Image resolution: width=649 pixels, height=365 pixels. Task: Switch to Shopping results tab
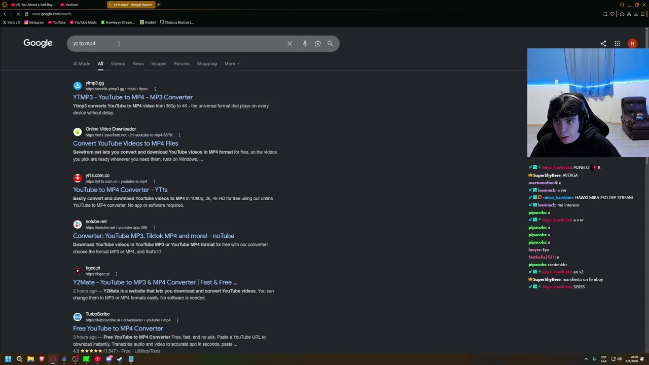pos(207,64)
